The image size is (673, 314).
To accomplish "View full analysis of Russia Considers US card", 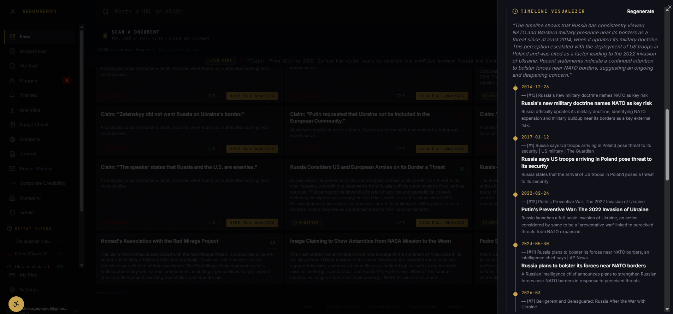I will 442,223.
